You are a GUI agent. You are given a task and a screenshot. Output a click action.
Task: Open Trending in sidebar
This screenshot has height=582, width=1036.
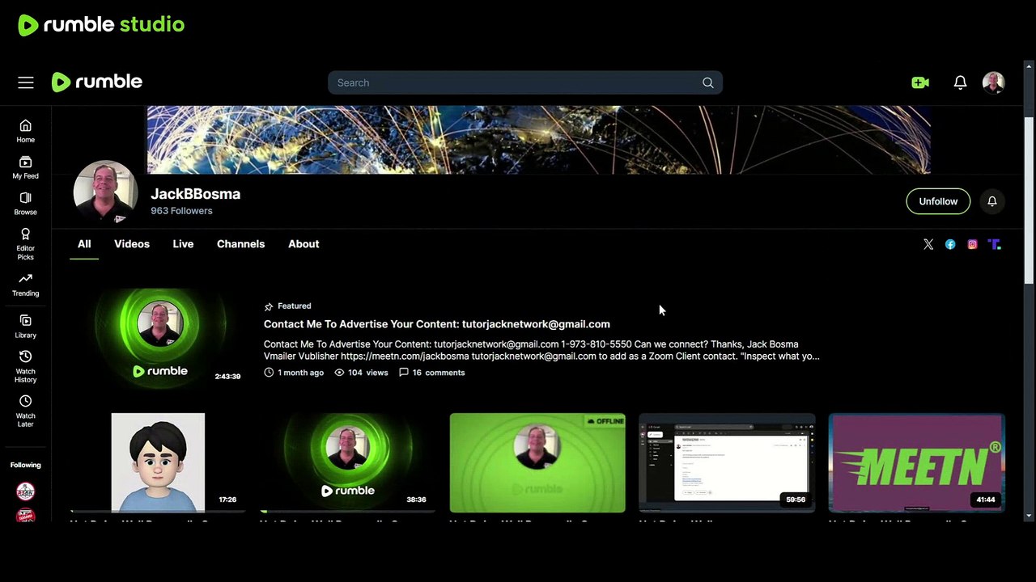tap(26, 285)
